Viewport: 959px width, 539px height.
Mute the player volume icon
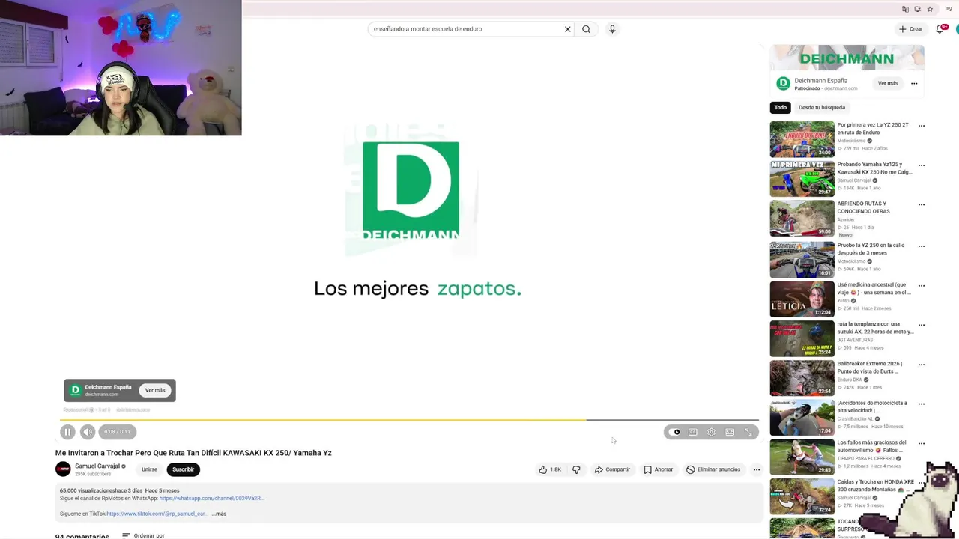[88, 432]
